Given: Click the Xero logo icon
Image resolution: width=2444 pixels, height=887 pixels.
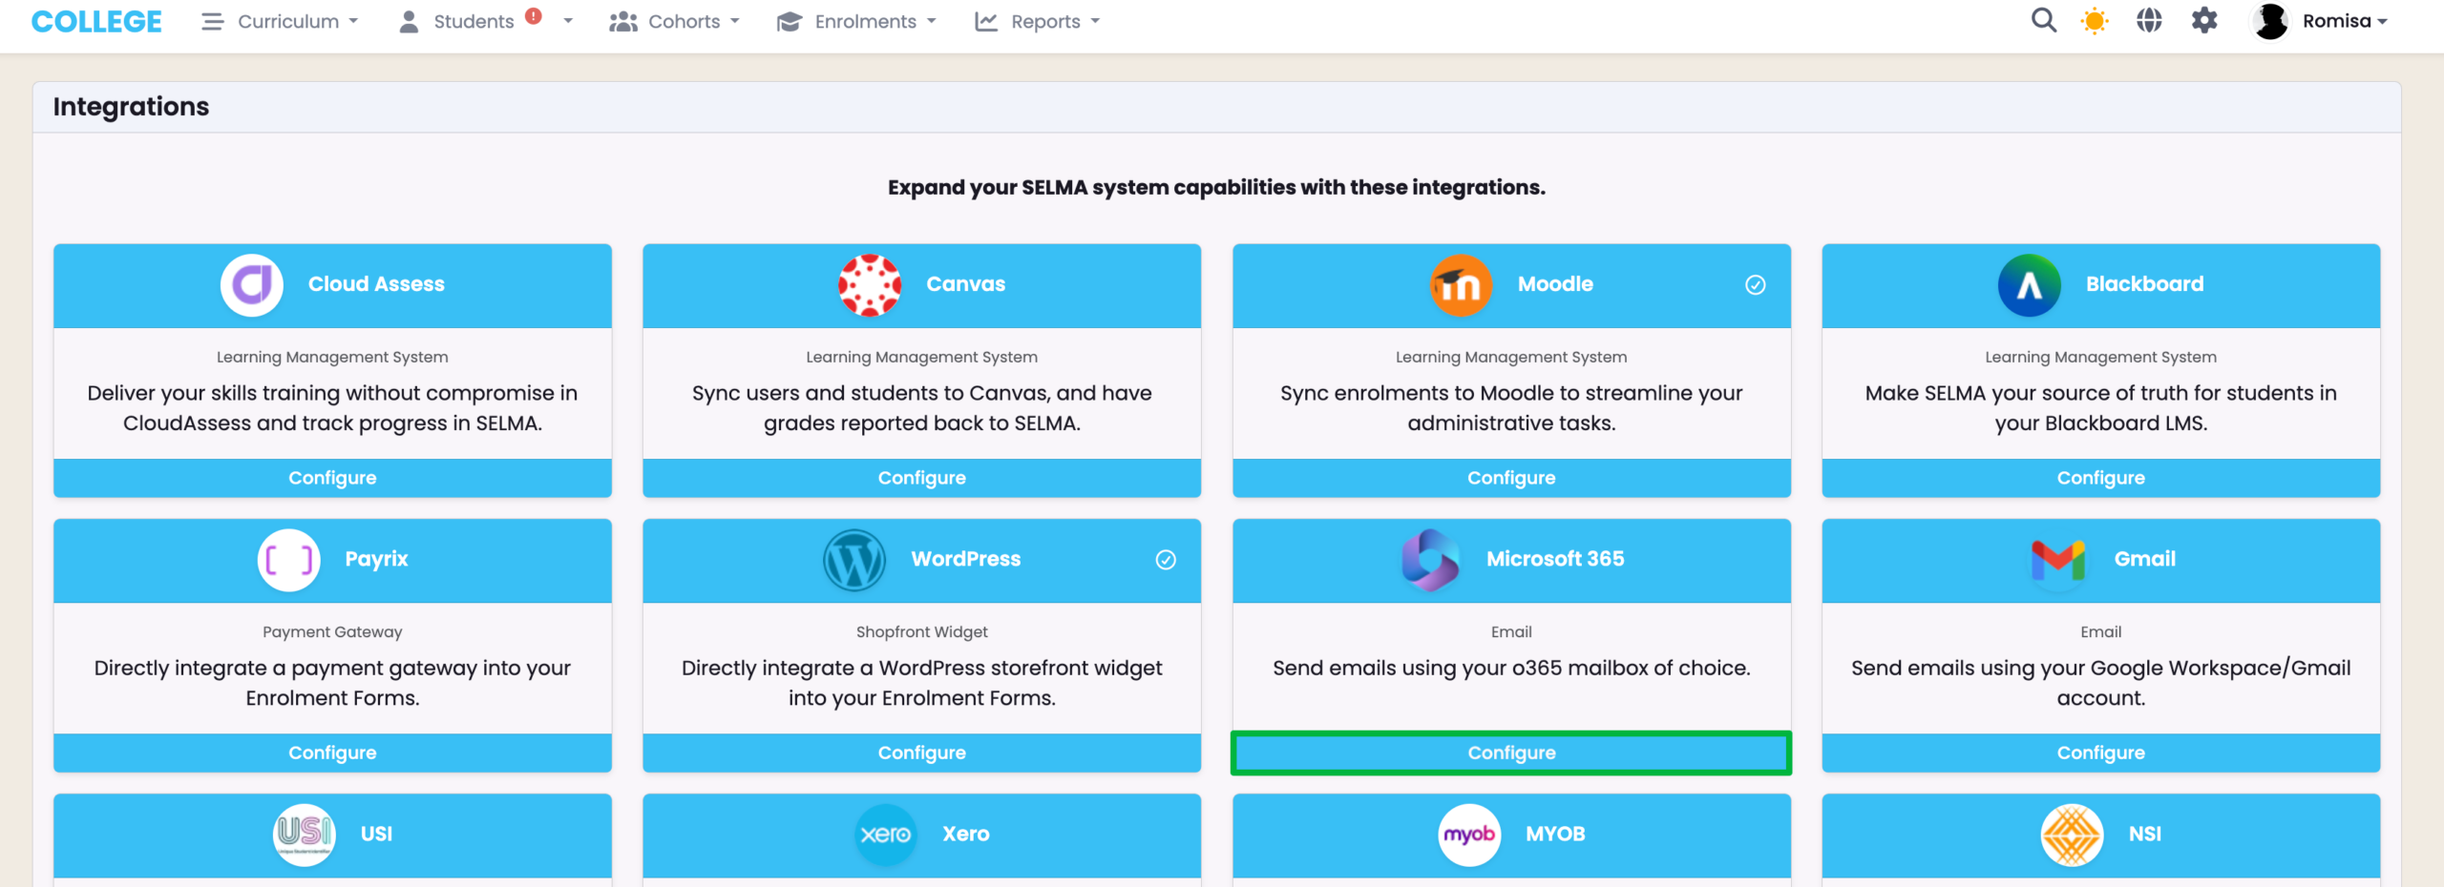Looking at the screenshot, I should coord(885,835).
